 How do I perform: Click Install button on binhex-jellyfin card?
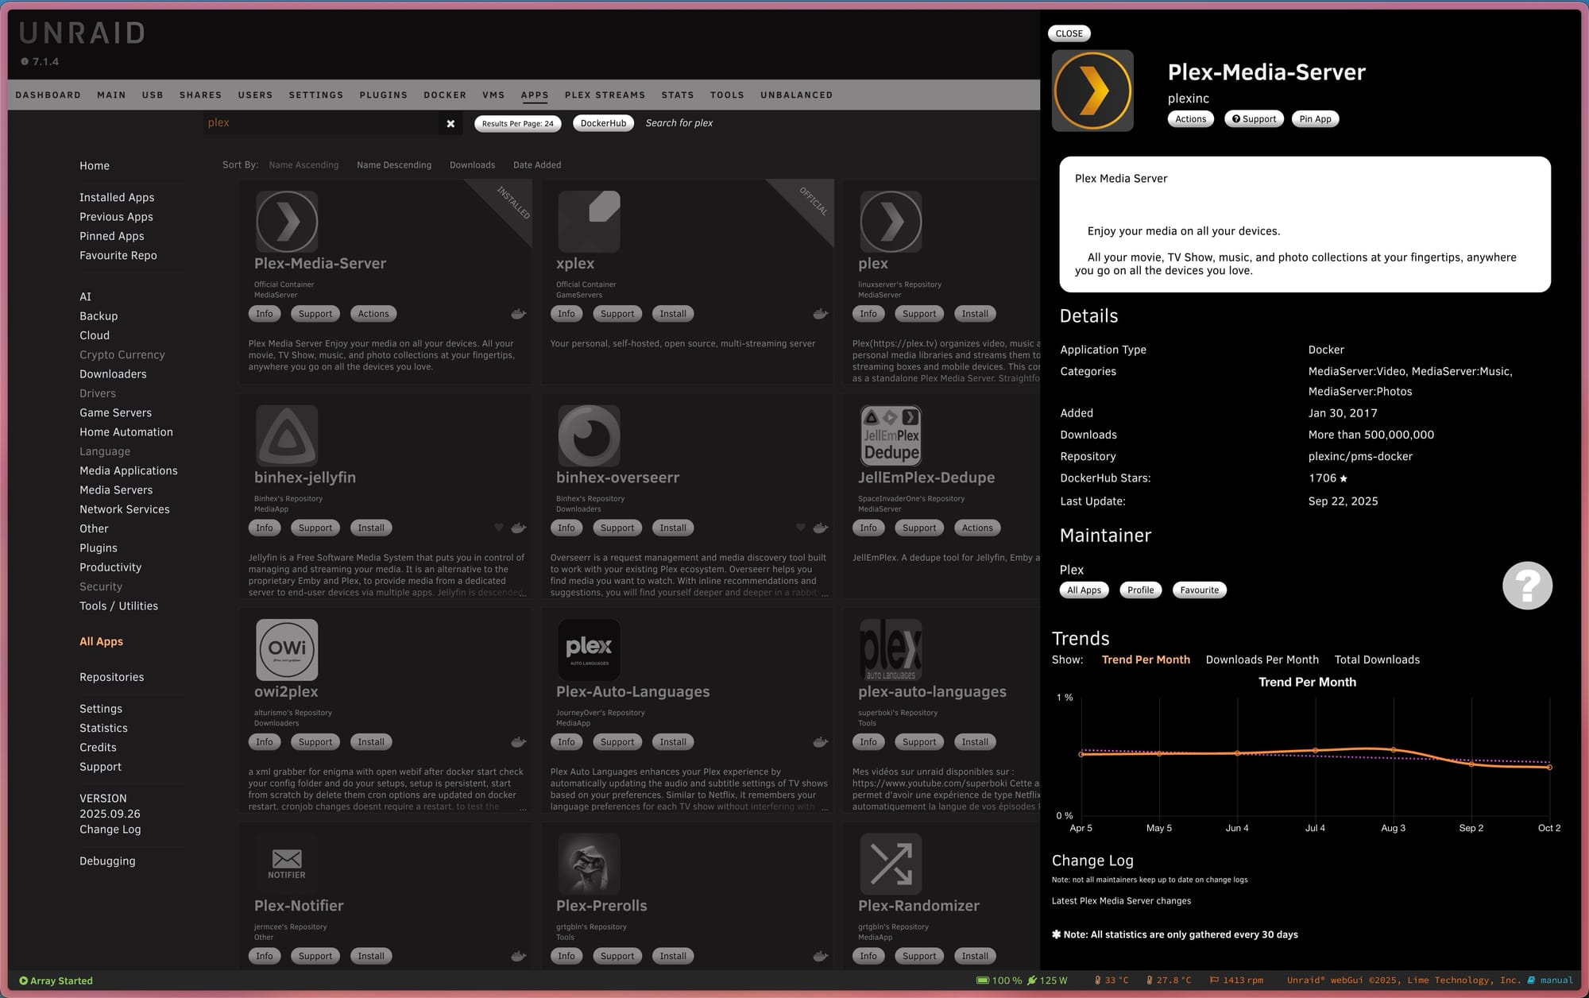[370, 528]
